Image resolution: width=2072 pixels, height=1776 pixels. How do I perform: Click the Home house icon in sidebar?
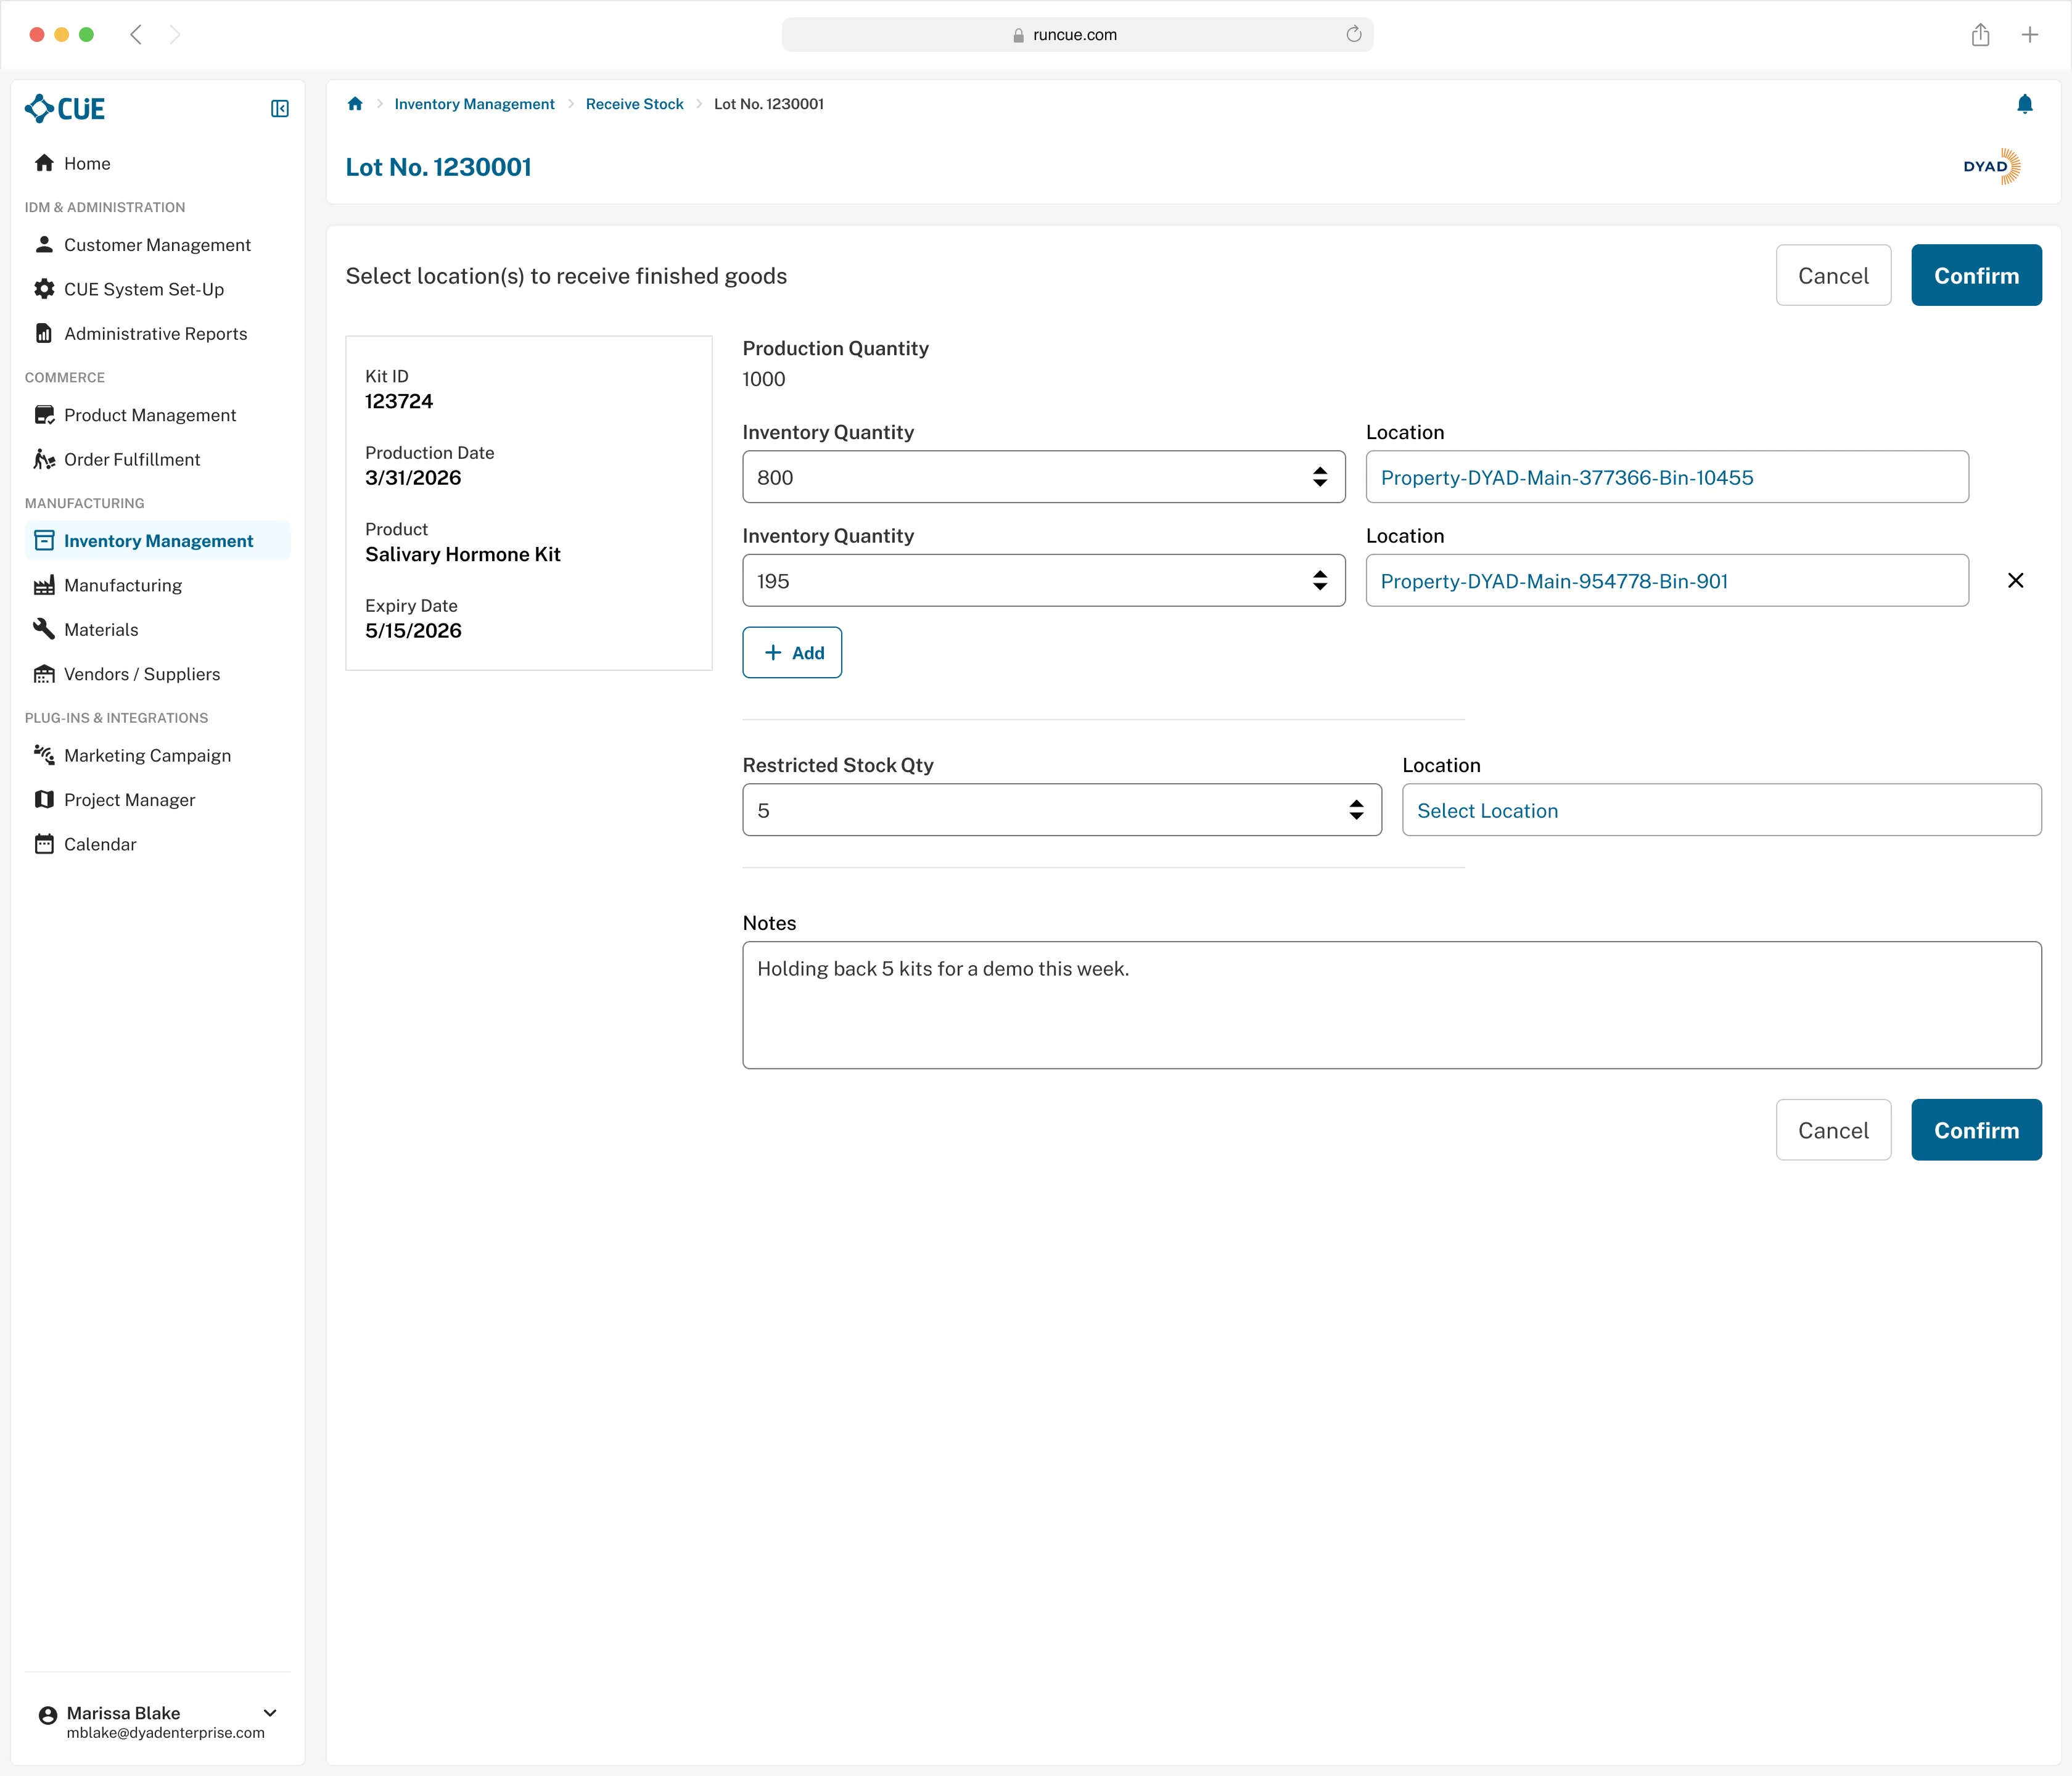44,163
